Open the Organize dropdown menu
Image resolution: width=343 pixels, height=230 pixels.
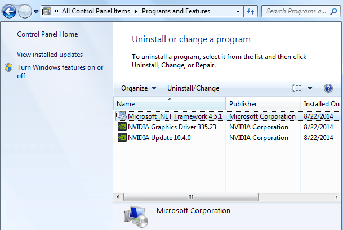(139, 88)
